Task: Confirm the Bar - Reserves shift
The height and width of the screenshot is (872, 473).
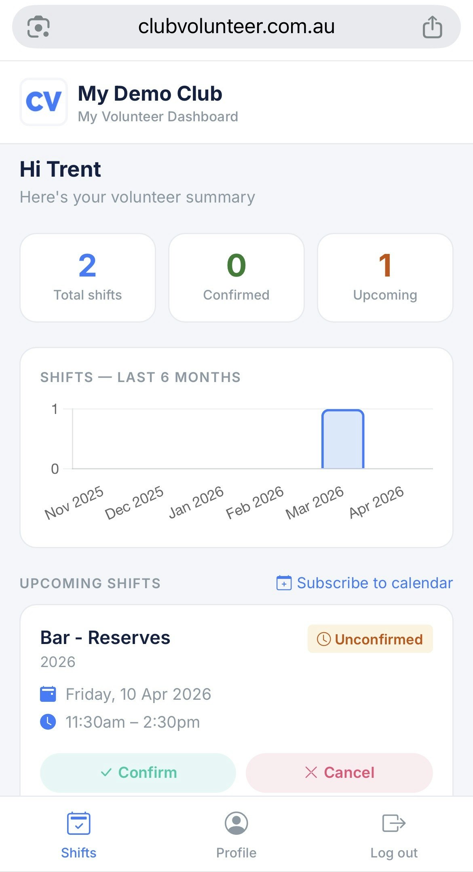Action: pyautogui.click(x=138, y=773)
